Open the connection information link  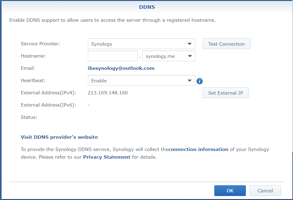point(198,149)
